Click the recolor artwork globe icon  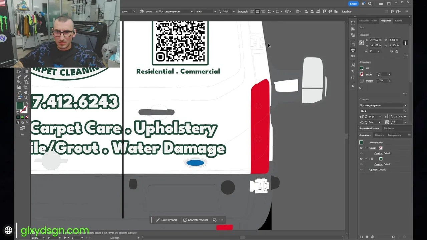[x=142, y=11]
